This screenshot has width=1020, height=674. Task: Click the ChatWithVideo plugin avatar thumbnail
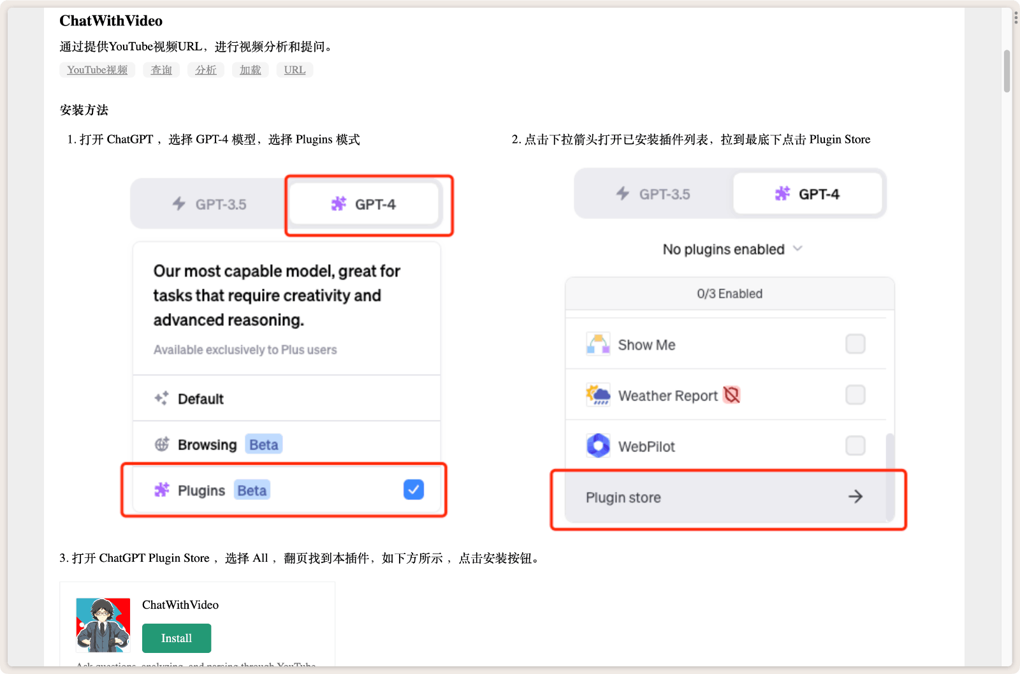103,625
